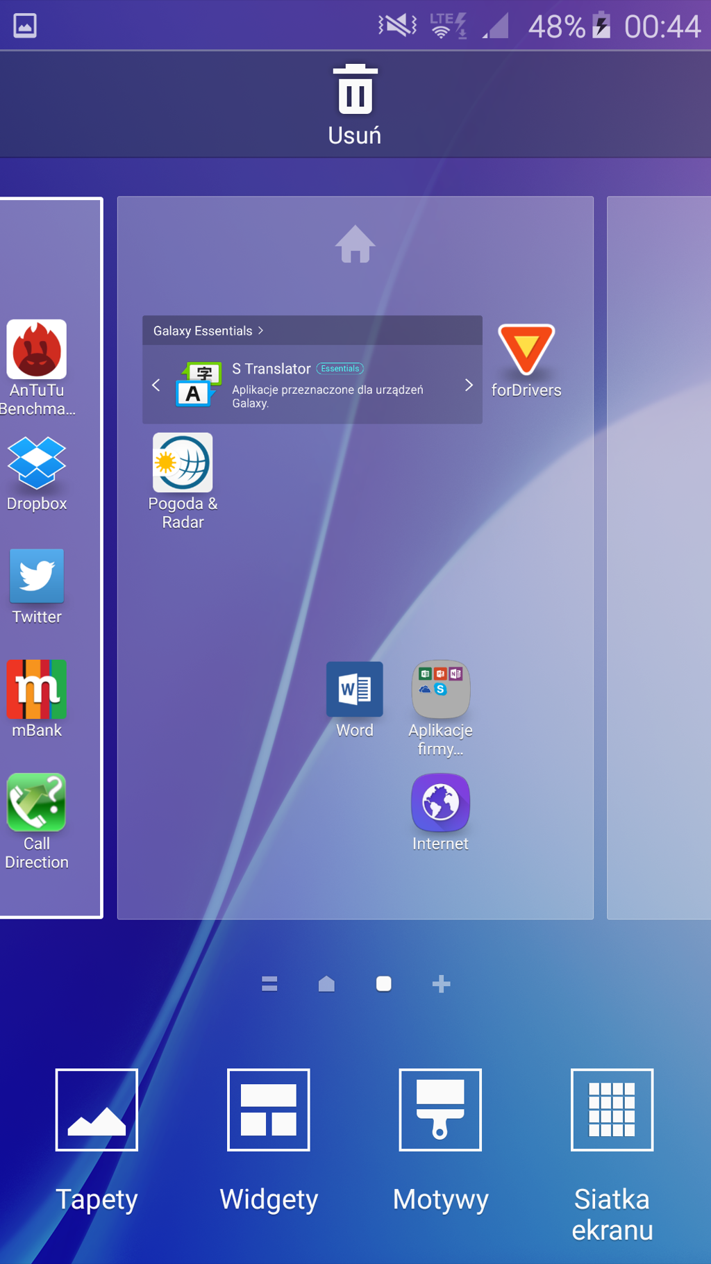Open Motywy themes option
The height and width of the screenshot is (1264, 711).
click(x=440, y=1110)
